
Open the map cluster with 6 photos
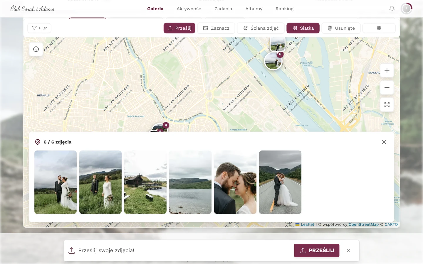[273, 61]
